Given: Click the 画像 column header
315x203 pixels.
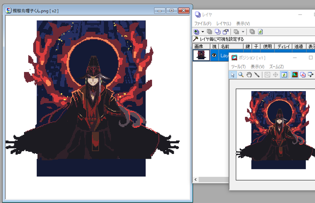Looking at the screenshot, I should coord(202,47).
